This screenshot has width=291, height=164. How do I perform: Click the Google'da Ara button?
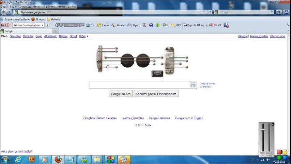(121, 94)
